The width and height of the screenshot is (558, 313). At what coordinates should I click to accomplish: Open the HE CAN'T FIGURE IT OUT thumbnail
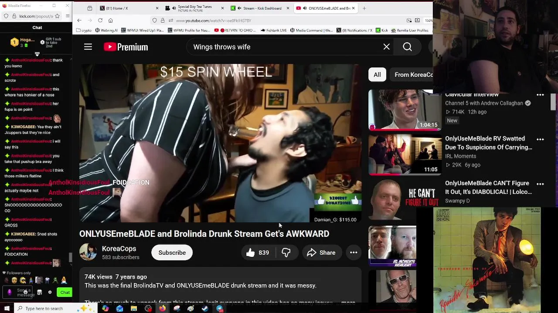pos(405,200)
